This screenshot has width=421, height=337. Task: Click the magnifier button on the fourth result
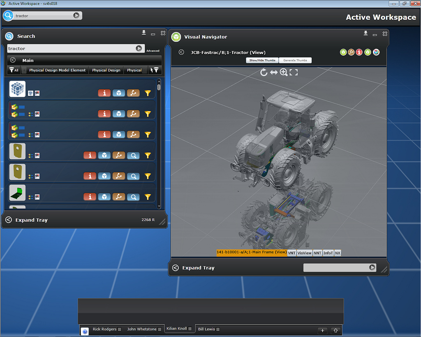coord(133,155)
